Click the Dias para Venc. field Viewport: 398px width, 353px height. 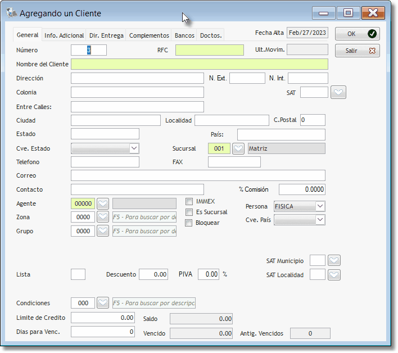click(103, 332)
